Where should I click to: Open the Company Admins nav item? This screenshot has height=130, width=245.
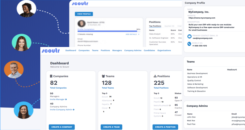(x=133, y=51)
